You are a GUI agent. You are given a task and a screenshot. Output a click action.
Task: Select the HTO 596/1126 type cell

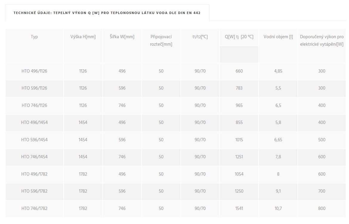[34, 88]
